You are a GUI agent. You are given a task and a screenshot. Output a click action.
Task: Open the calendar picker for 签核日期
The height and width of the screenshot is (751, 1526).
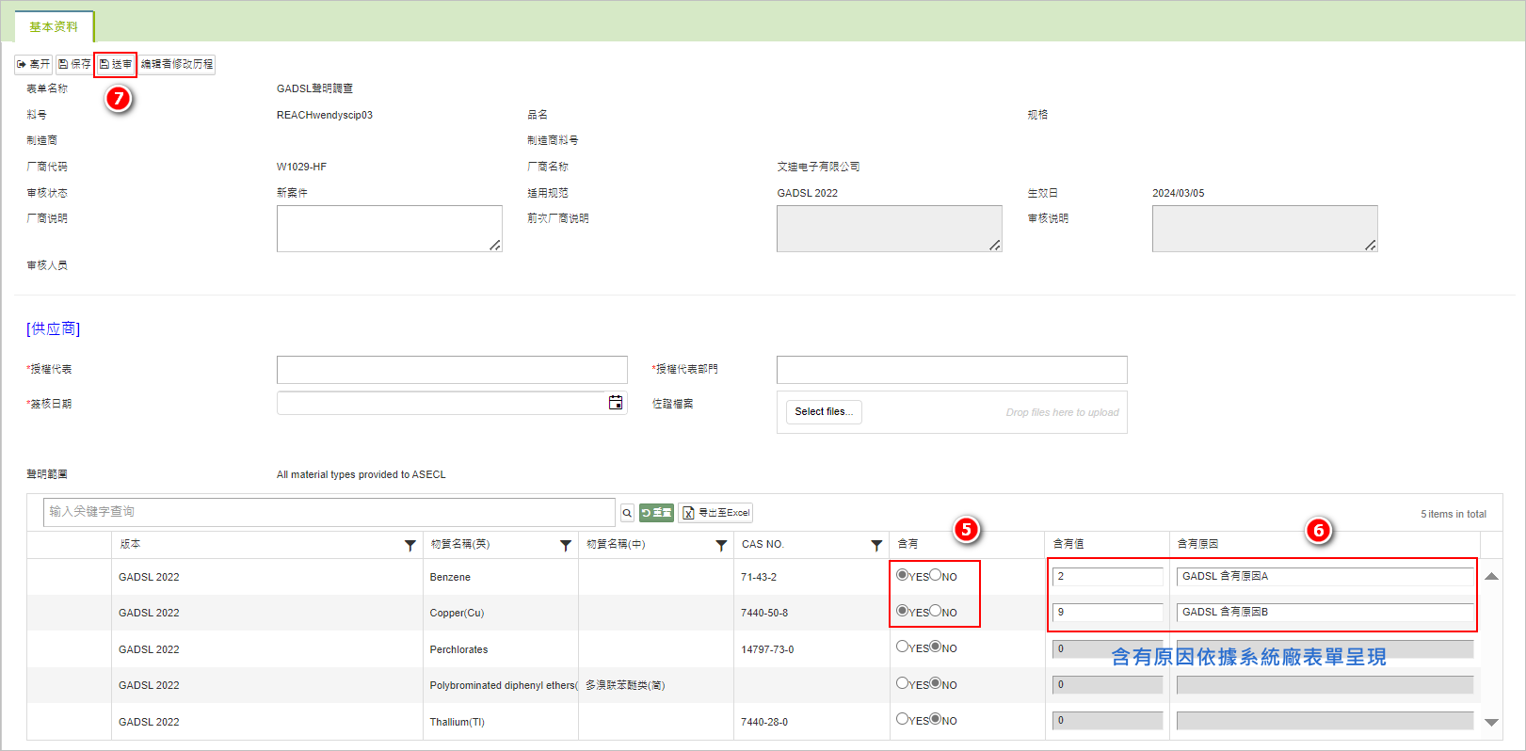click(x=616, y=403)
